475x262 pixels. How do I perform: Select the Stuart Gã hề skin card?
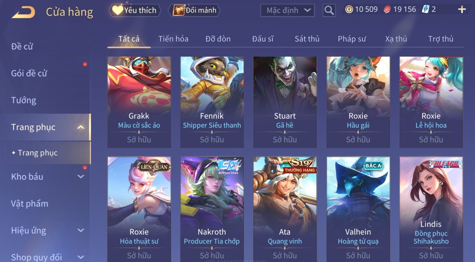[x=285, y=102]
